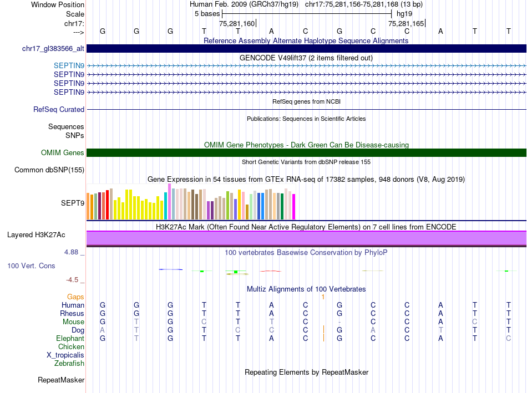Open the Common dbSNP(155) track label
The height and width of the screenshot is (393, 527).
[49, 170]
